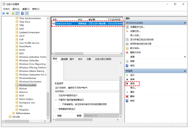Image resolution: width=189 pixels, height=130 pixels.
Task: Click the 状态 column header
Action: coord(82,19)
